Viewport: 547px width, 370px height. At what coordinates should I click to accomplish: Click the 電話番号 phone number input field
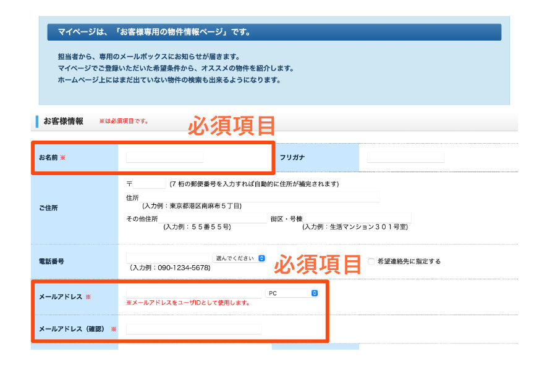pos(167,258)
